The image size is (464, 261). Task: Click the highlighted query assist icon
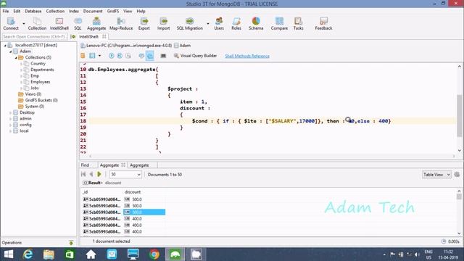(150, 56)
